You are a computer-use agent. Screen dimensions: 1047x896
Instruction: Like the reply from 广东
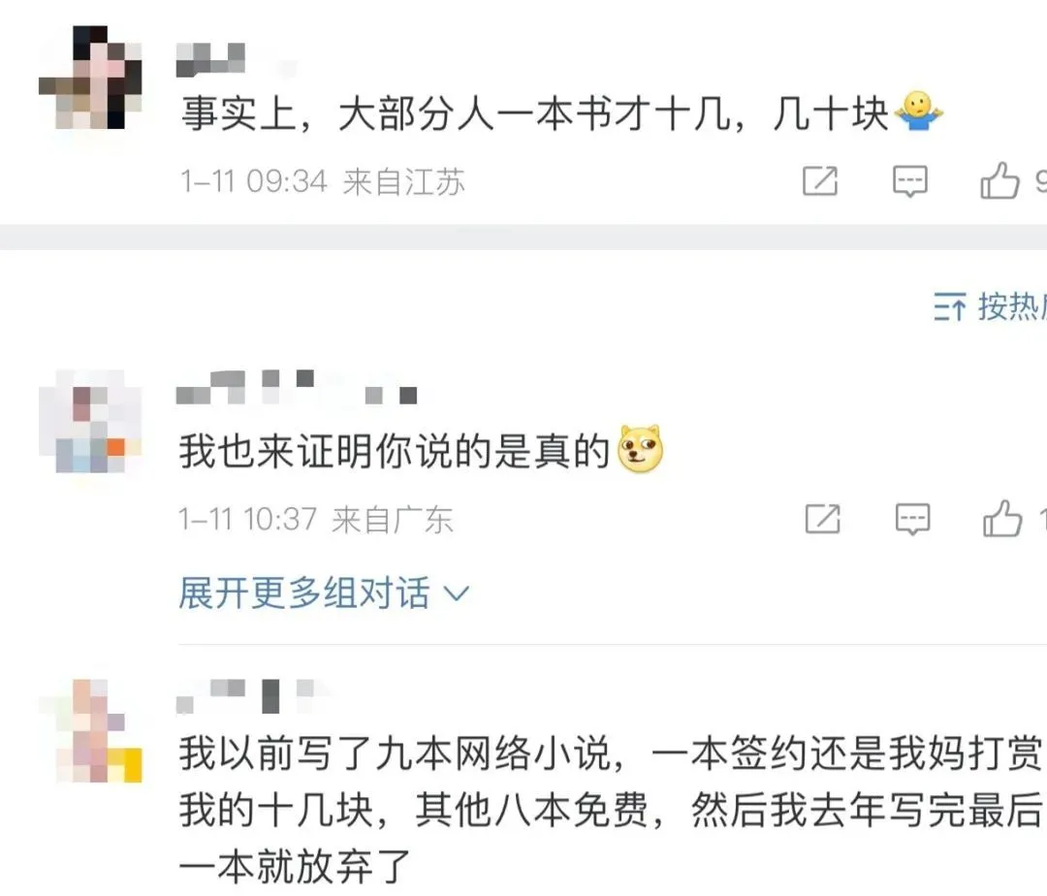[x=1002, y=518]
